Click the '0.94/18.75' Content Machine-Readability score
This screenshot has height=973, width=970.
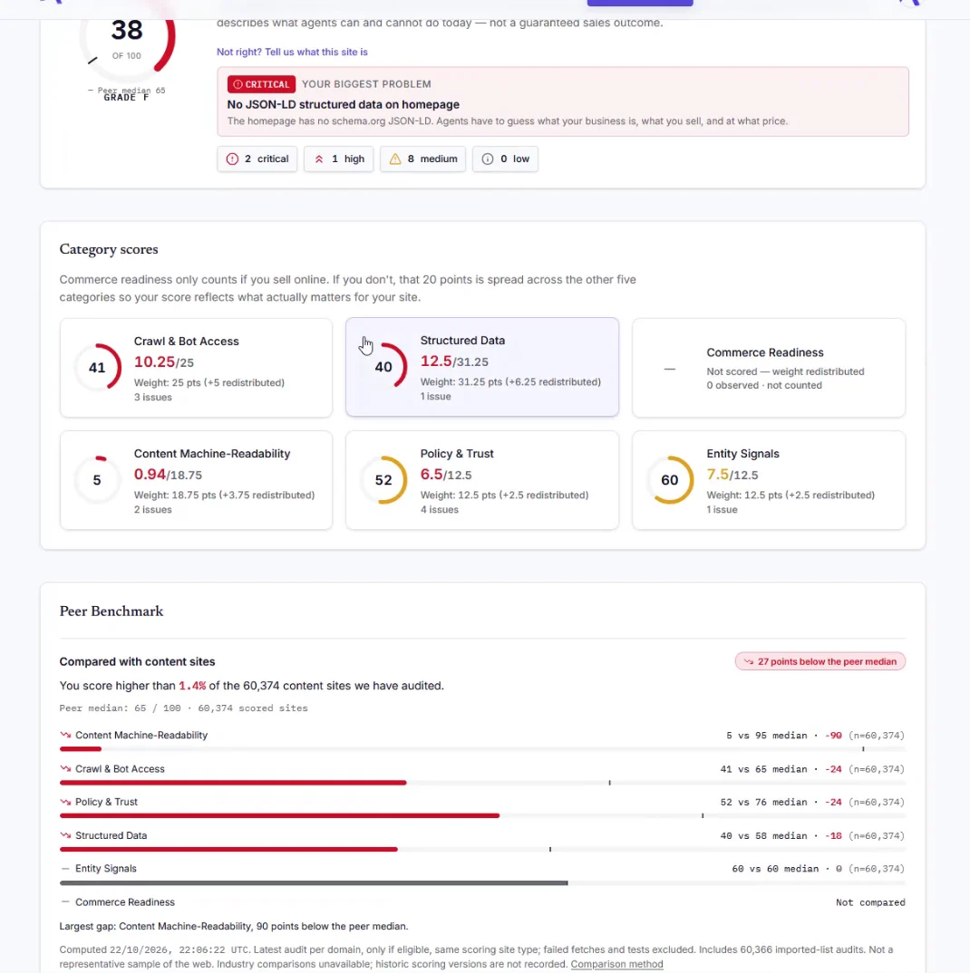click(168, 475)
